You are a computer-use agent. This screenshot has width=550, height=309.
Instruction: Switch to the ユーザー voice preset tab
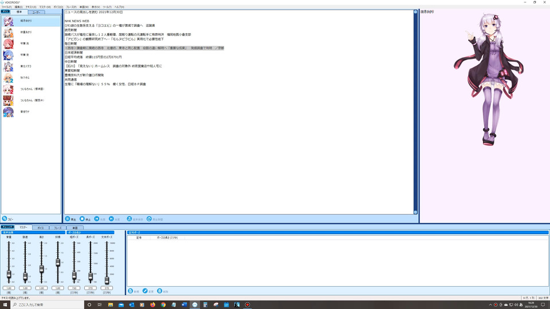click(36, 12)
